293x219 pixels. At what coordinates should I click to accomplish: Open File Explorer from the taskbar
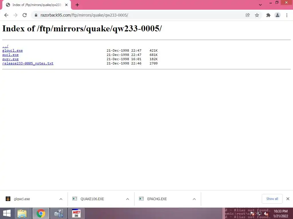[22, 213]
